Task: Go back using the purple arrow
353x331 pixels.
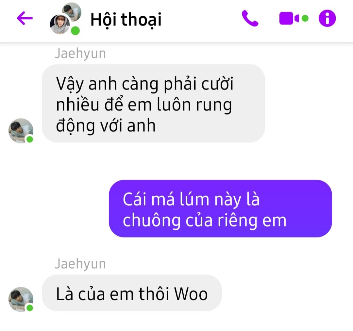Action: click(x=25, y=18)
